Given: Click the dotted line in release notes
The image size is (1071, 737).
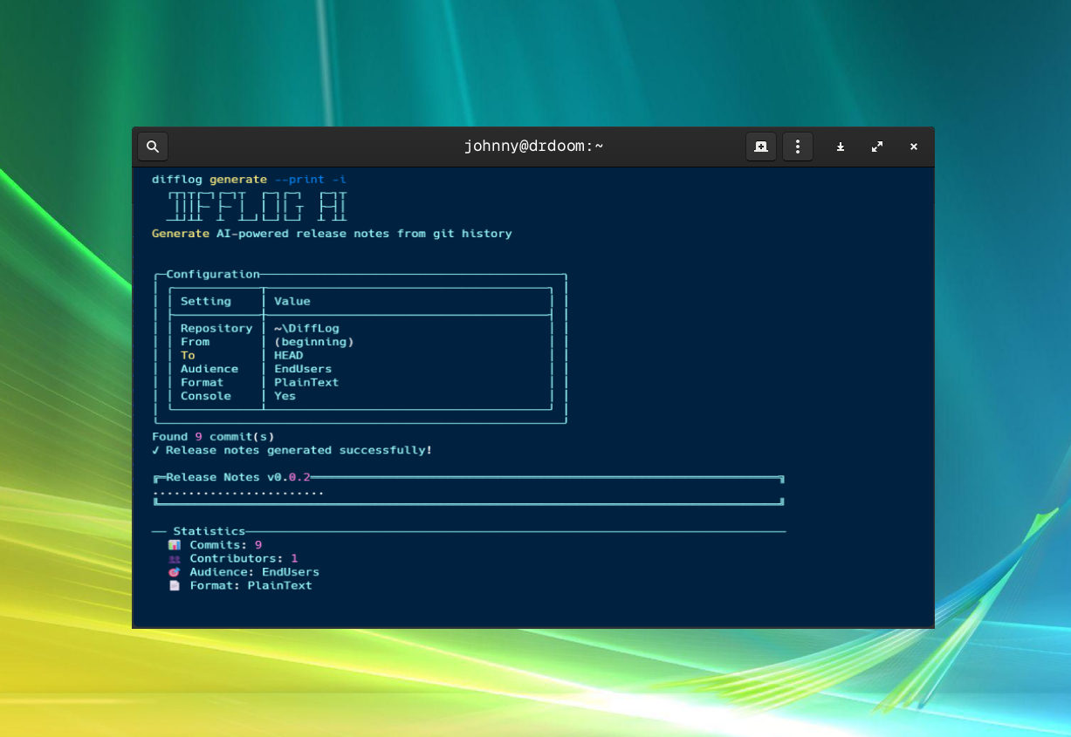Looking at the screenshot, I should (238, 494).
